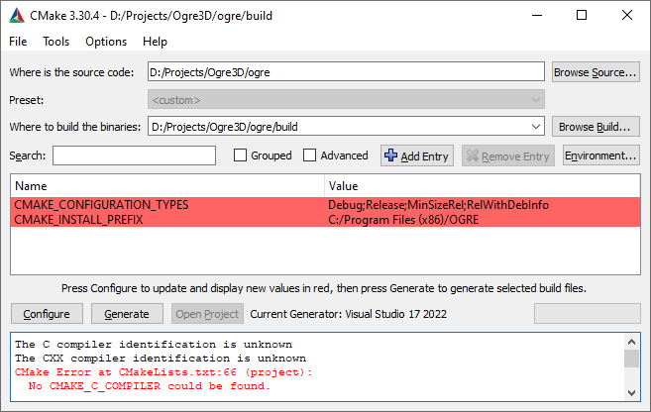Open the Environment settings dialog
This screenshot has height=412, width=651.
[600, 155]
